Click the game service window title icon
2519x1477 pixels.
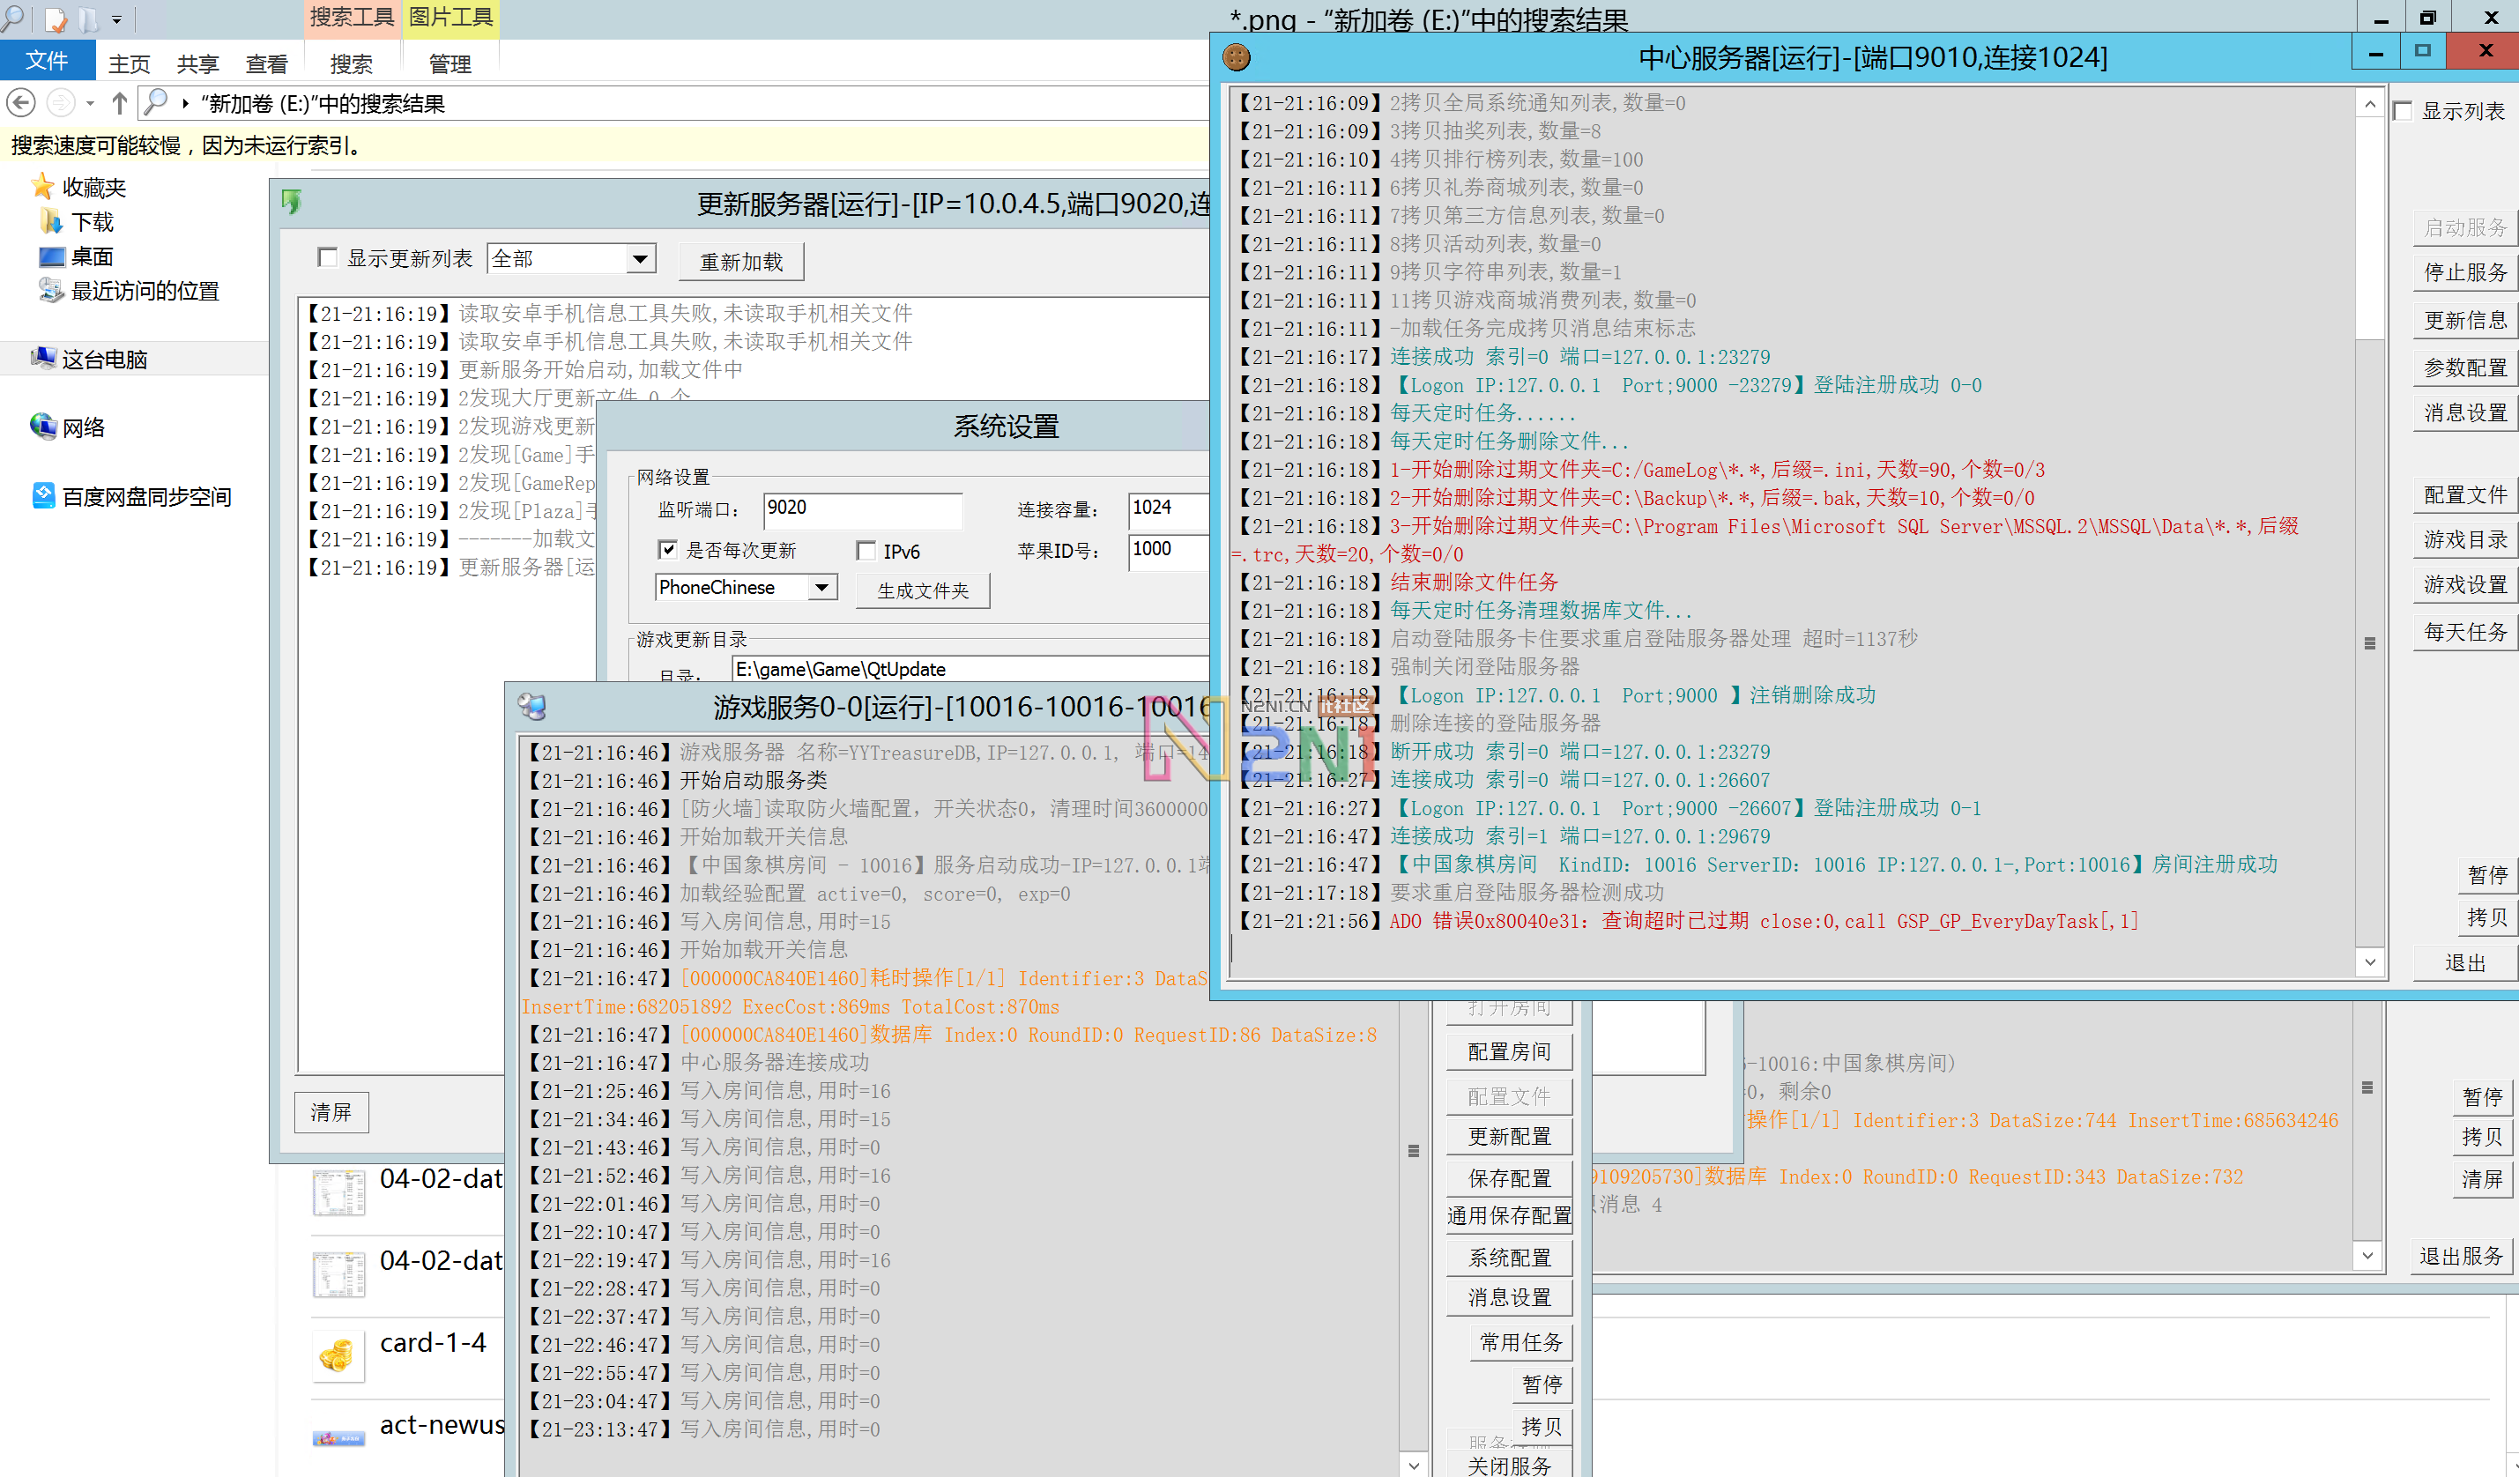(531, 708)
